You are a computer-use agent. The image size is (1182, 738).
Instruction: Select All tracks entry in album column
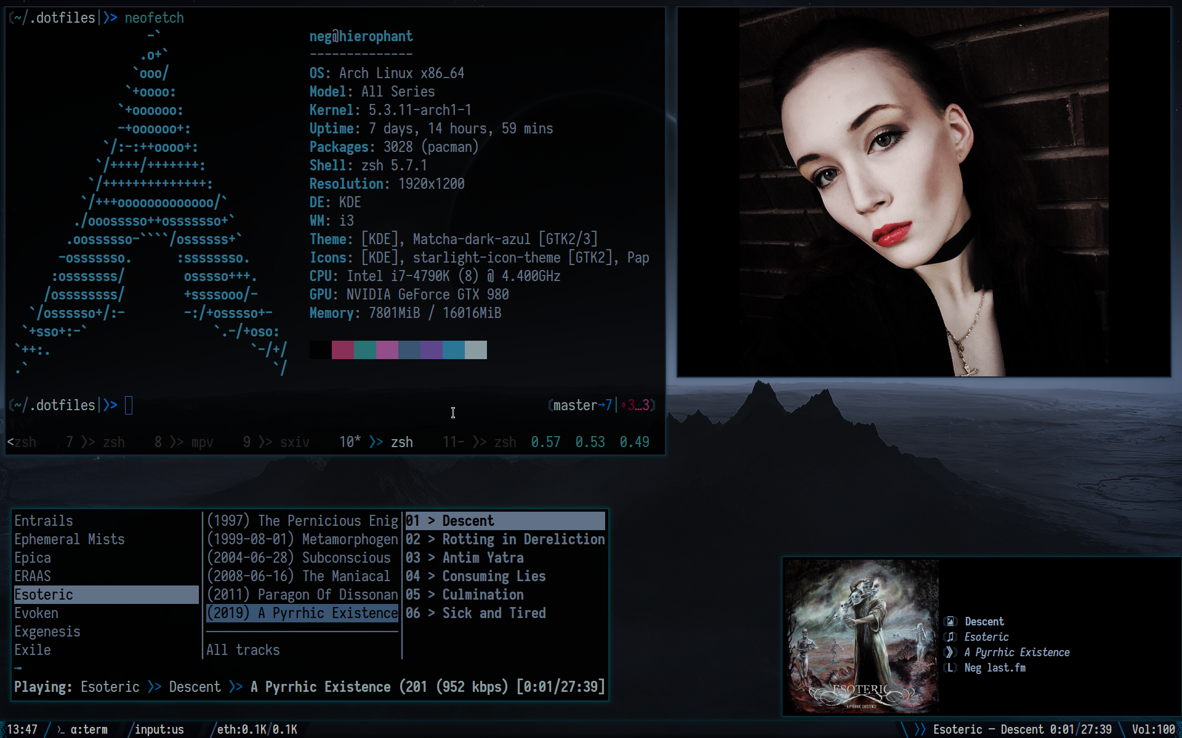pos(243,650)
